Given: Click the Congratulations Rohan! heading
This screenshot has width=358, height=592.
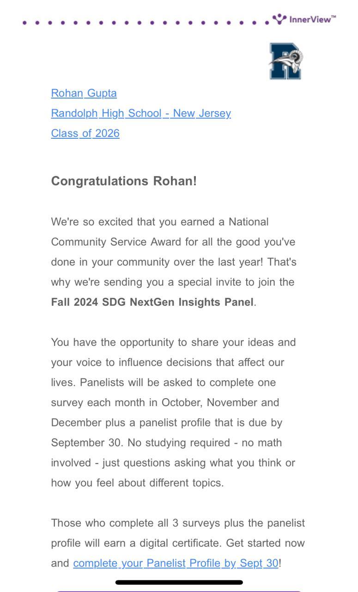Looking at the screenshot, I should pos(124,181).
